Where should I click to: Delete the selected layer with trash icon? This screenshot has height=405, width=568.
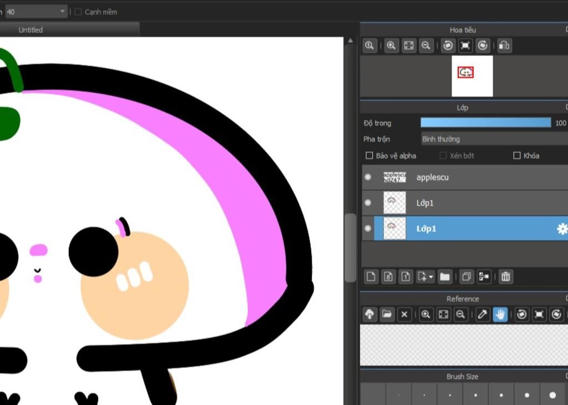506,277
